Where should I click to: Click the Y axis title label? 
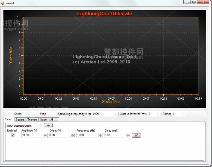[x=11, y=56]
